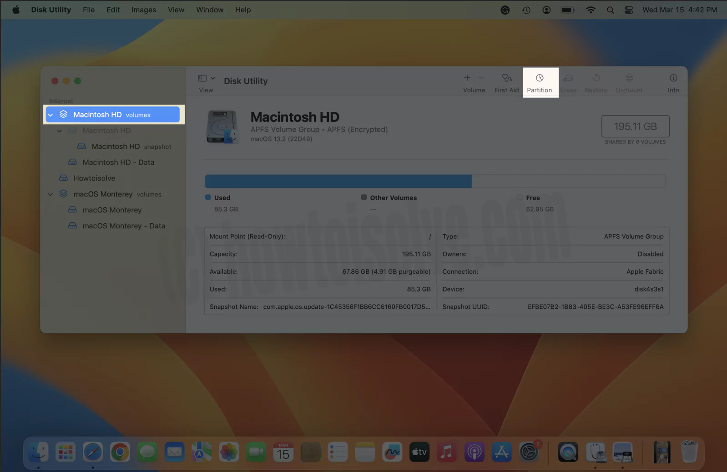The width and height of the screenshot is (727, 472).
Task: Open Calendar from the Dock
Action: (x=283, y=452)
